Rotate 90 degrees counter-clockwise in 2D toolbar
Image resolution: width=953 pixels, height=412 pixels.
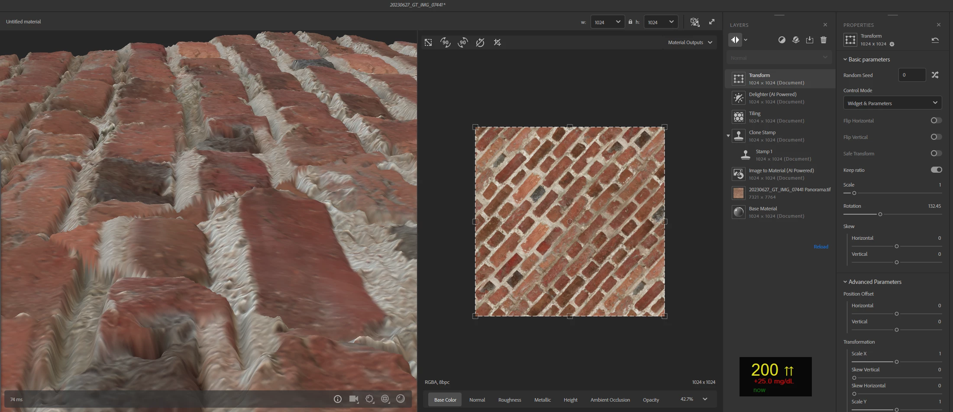[463, 42]
